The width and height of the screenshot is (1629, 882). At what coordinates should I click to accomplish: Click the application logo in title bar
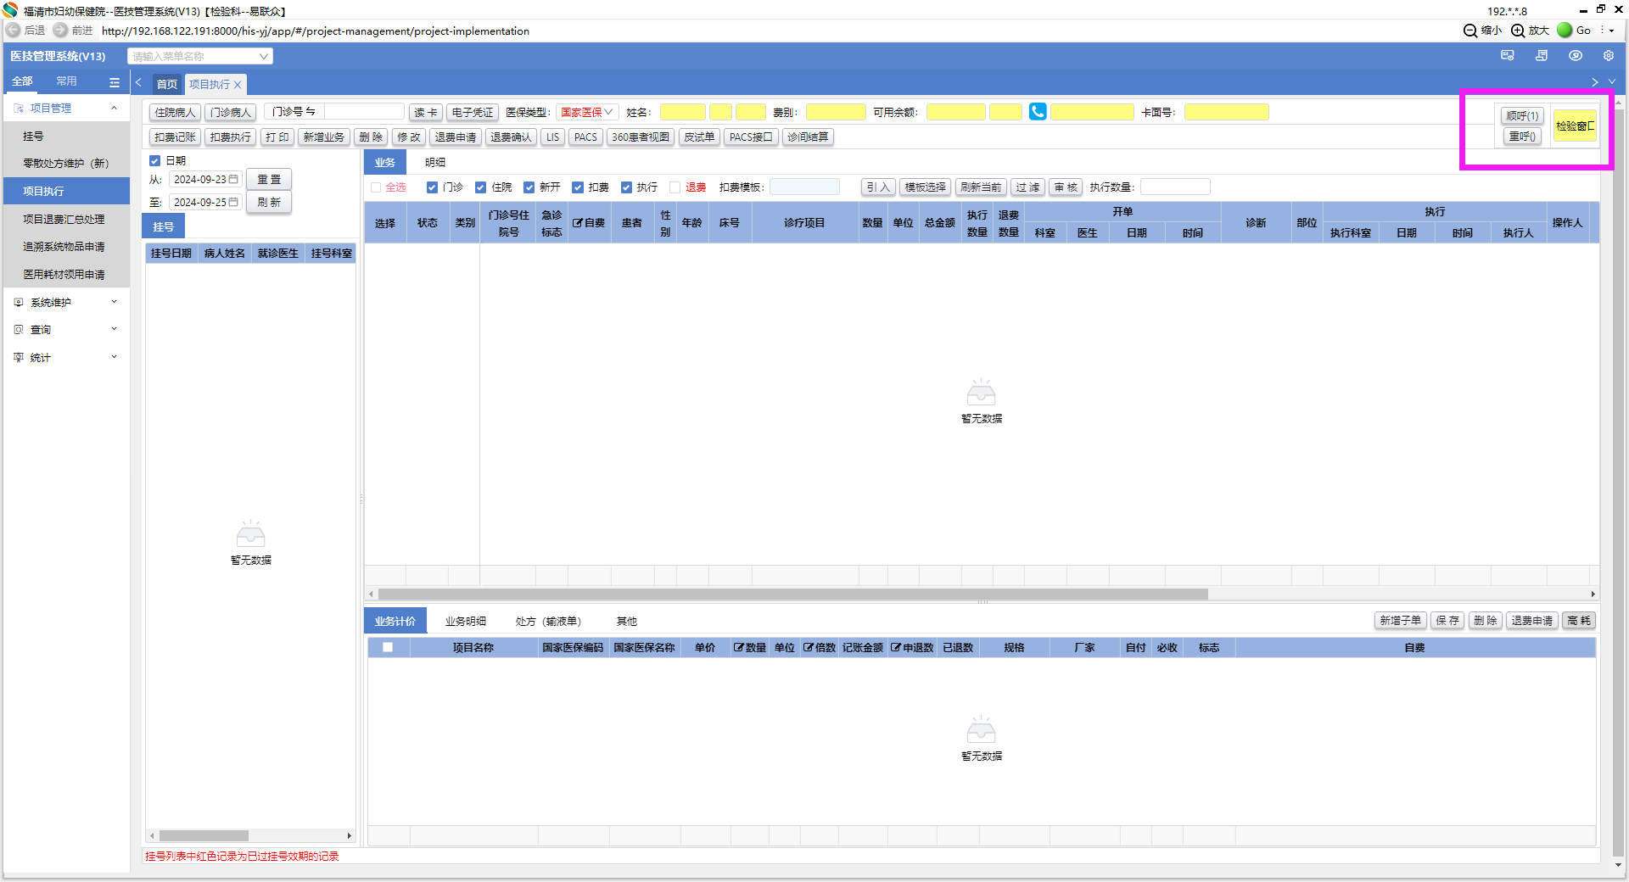11,10
